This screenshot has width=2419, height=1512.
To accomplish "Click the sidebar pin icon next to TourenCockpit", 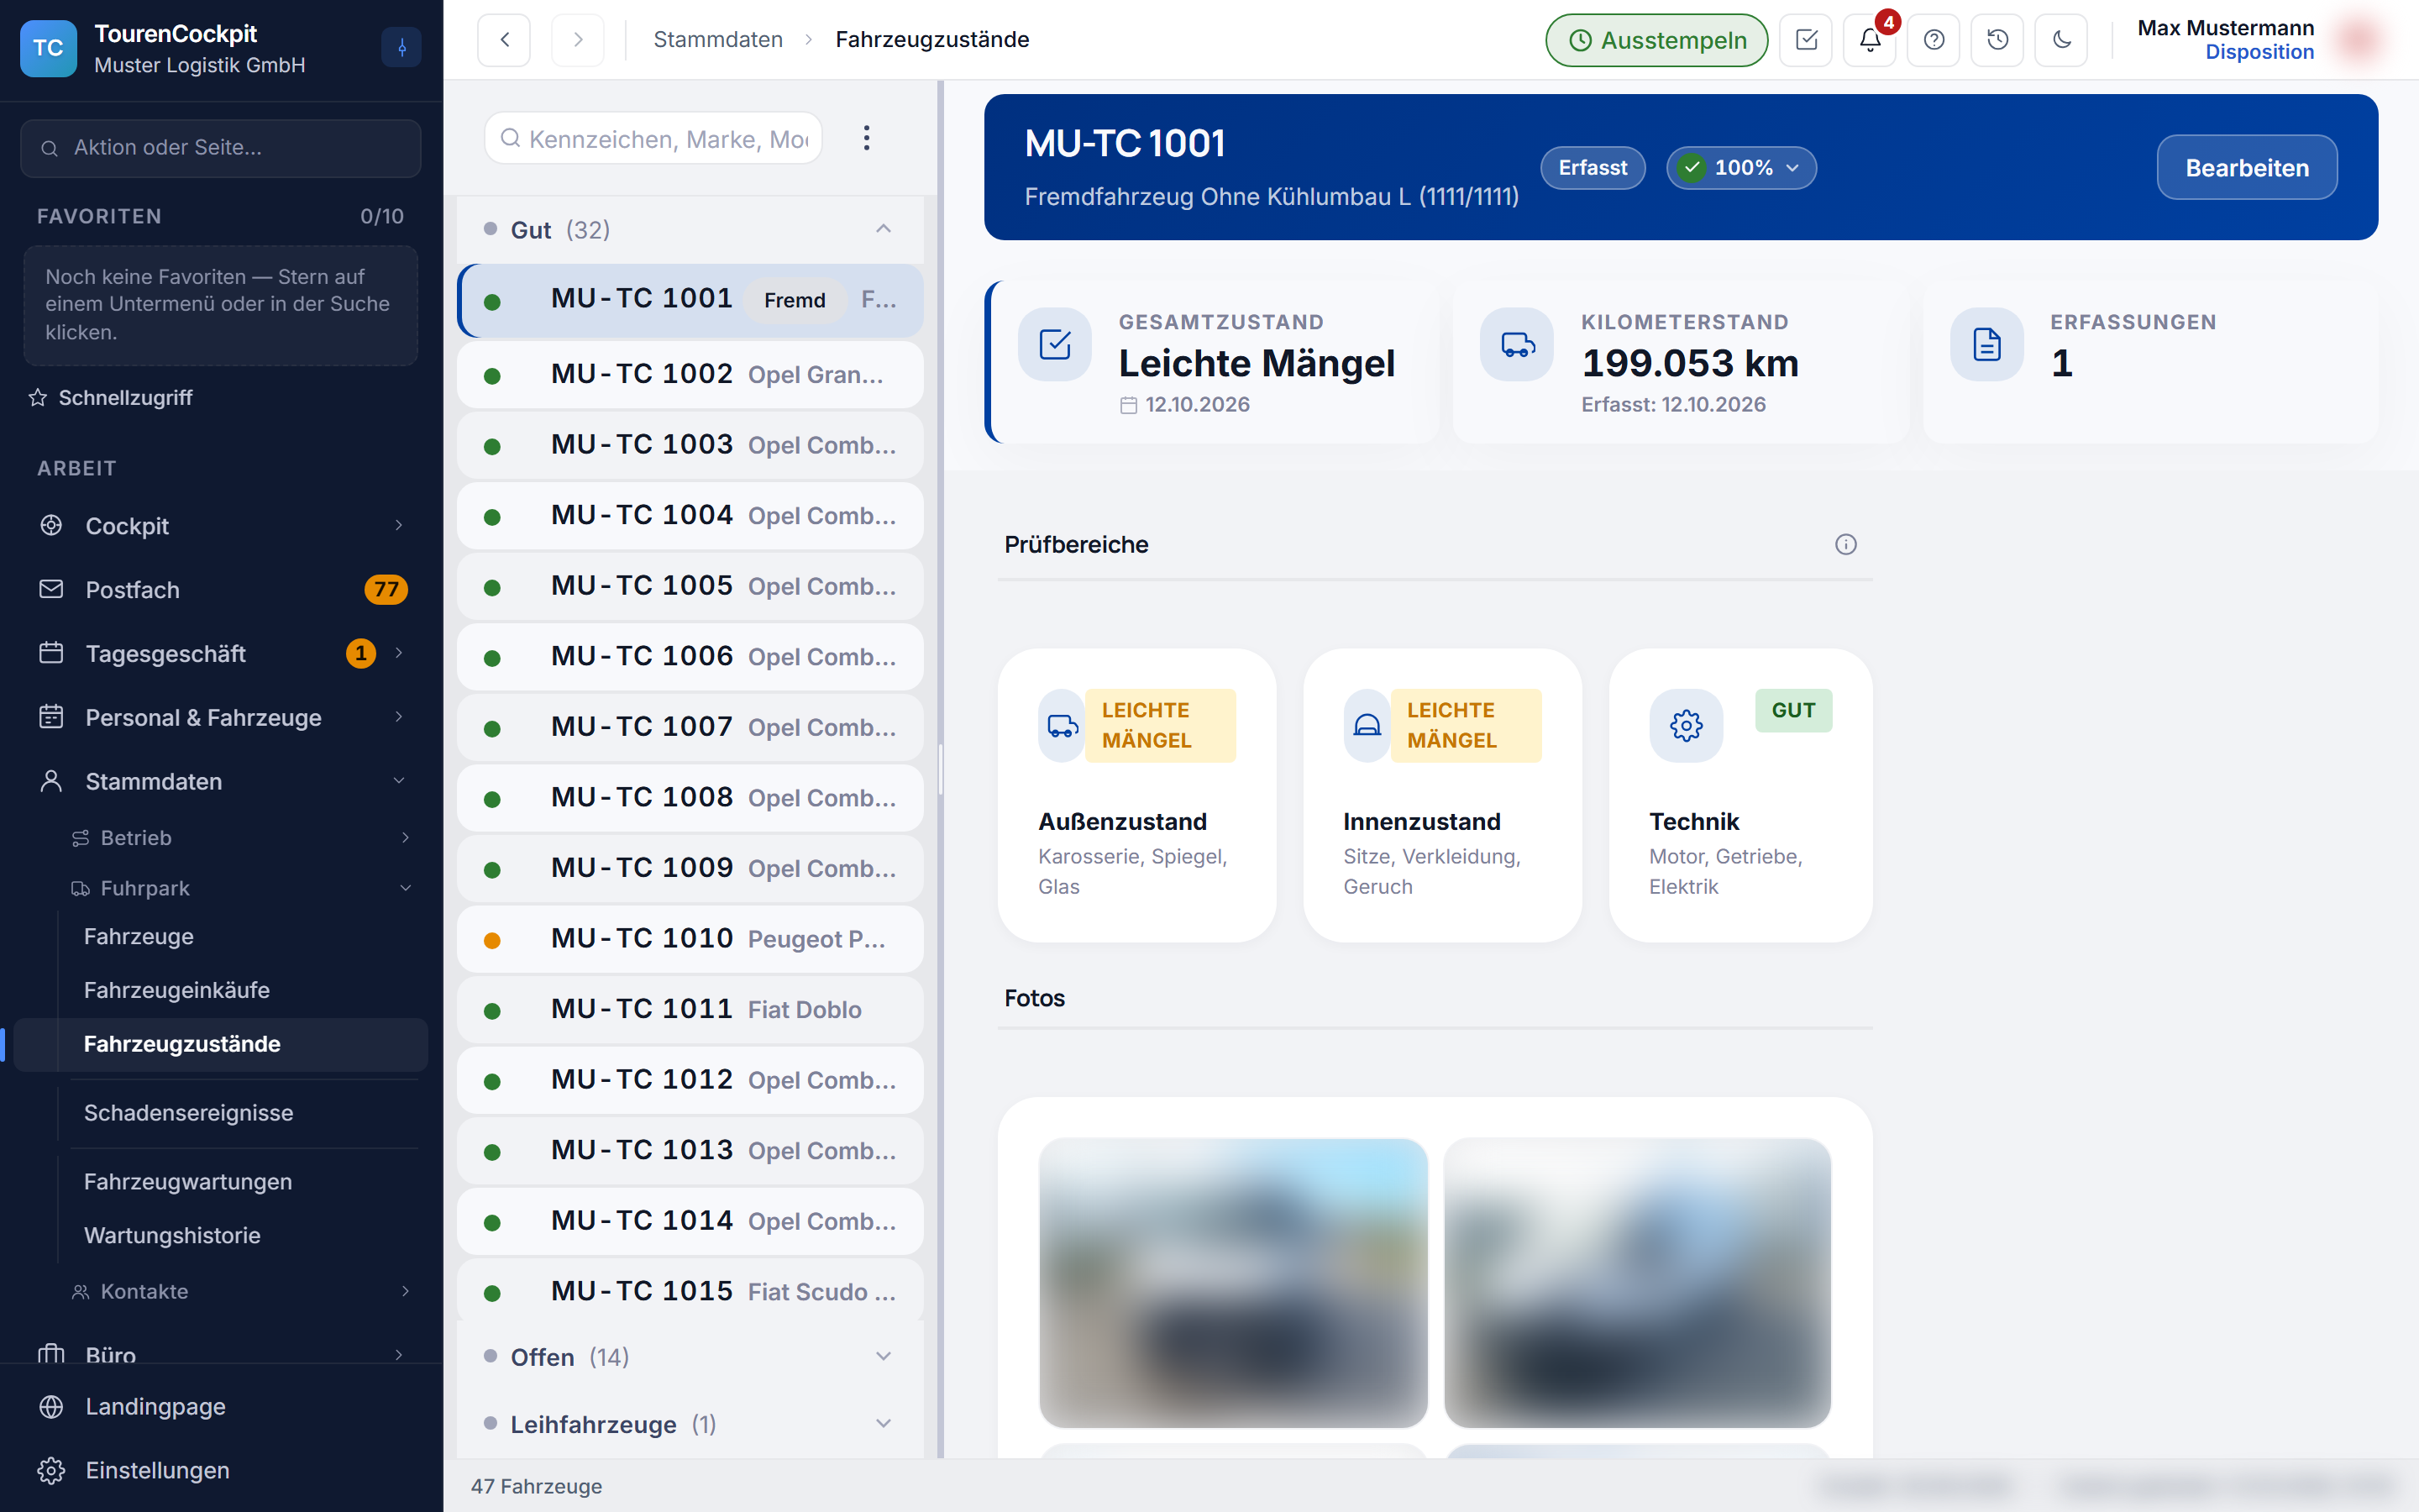I will tap(401, 47).
